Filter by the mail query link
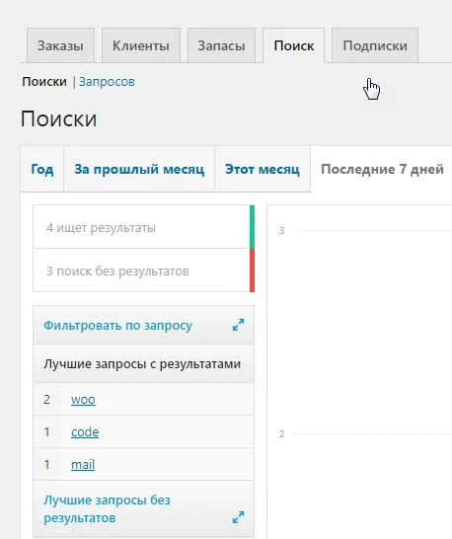The height and width of the screenshot is (539, 452). point(83,465)
